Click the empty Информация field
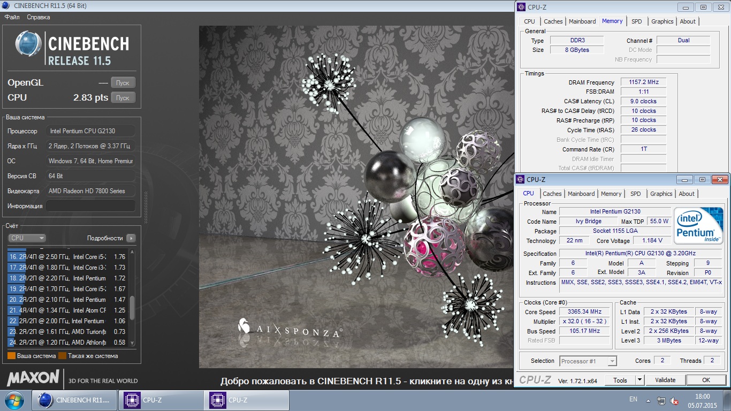 point(90,206)
